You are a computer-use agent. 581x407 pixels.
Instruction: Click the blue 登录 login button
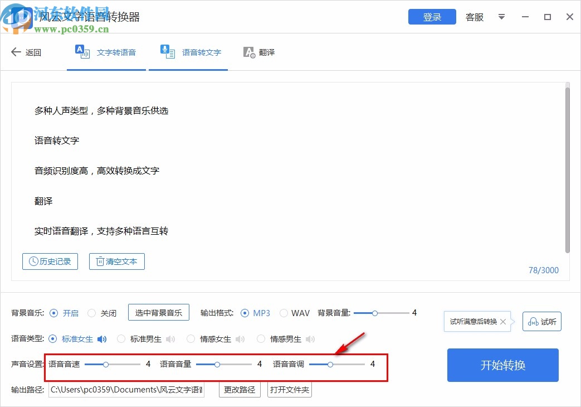(x=432, y=17)
